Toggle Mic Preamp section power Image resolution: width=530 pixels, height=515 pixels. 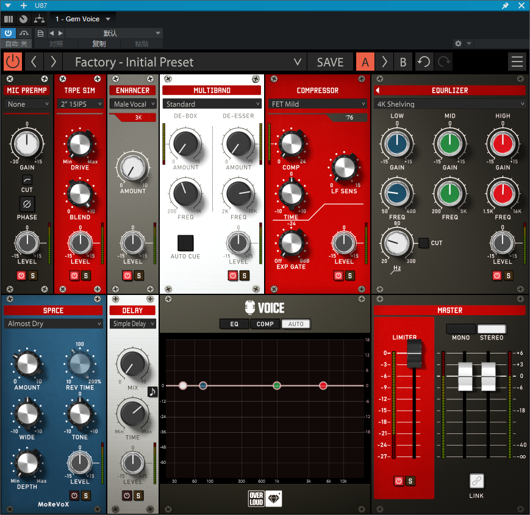click(21, 275)
